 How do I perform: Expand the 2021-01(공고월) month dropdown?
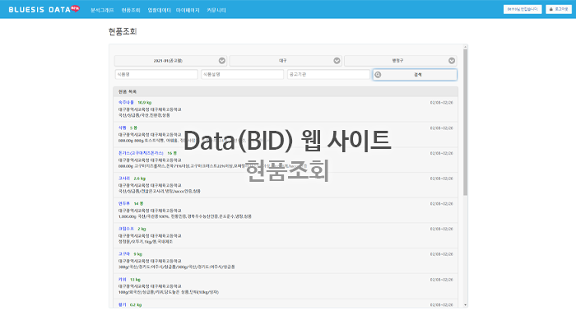point(171,61)
